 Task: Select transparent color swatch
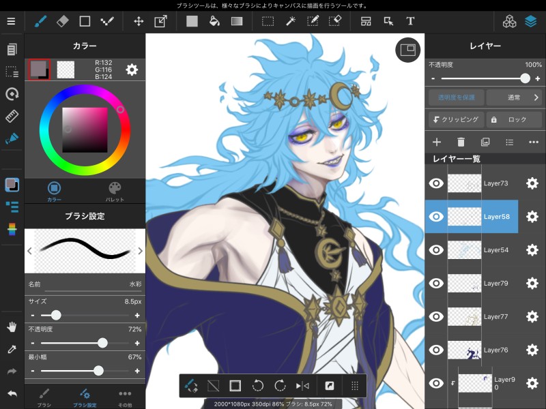coord(66,70)
